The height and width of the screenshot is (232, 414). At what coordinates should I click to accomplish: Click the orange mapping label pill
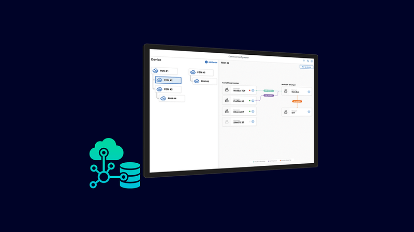coord(297,101)
